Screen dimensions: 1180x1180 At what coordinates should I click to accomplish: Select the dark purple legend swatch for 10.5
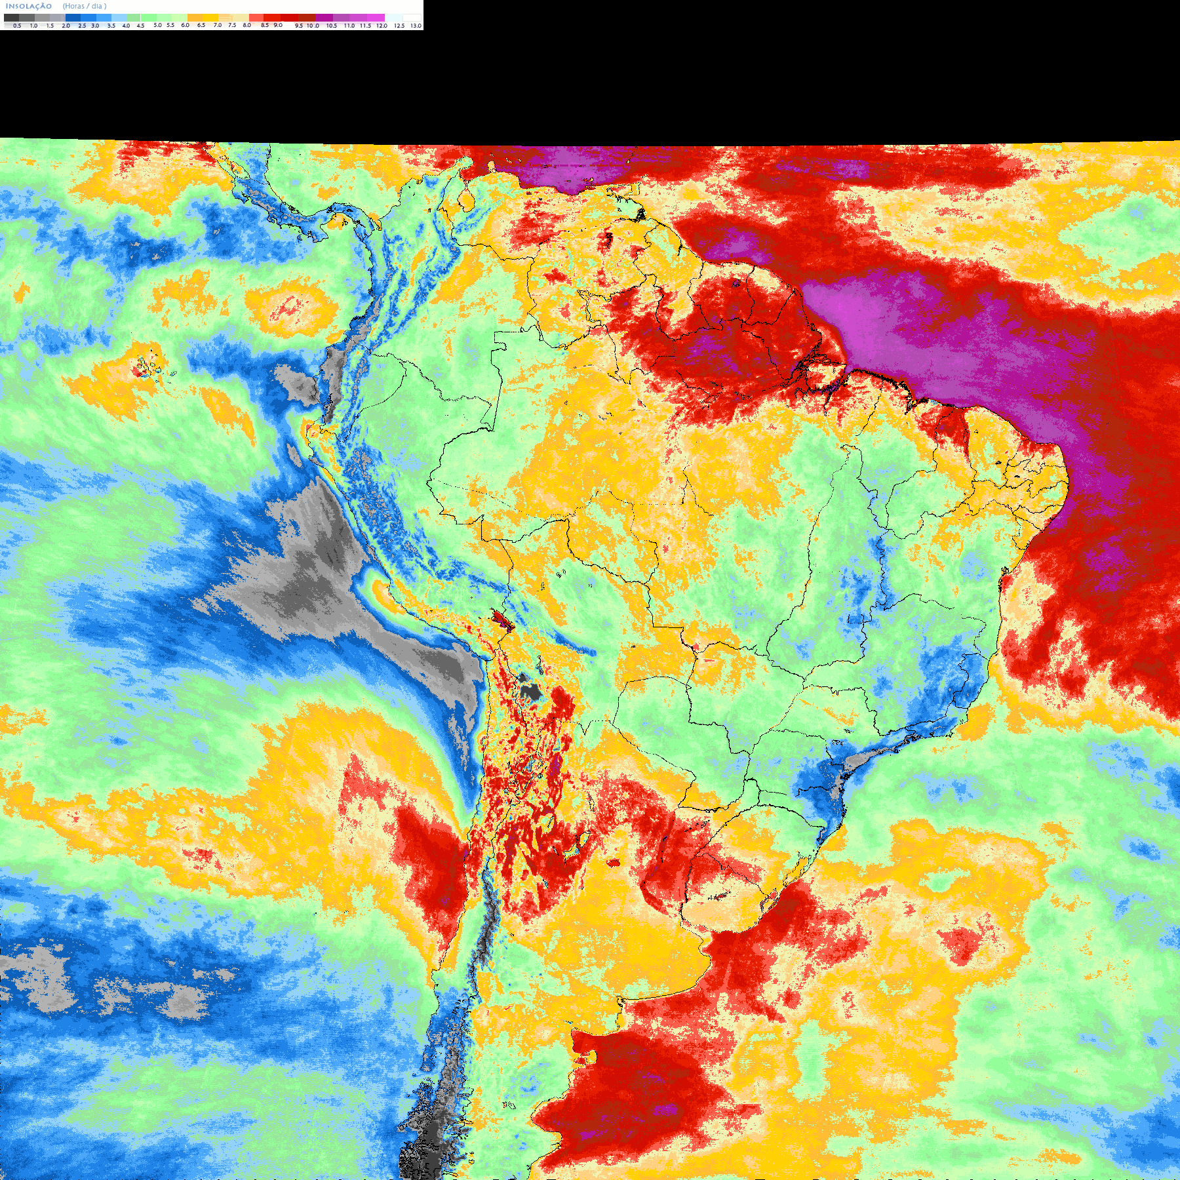pyautogui.click(x=324, y=18)
